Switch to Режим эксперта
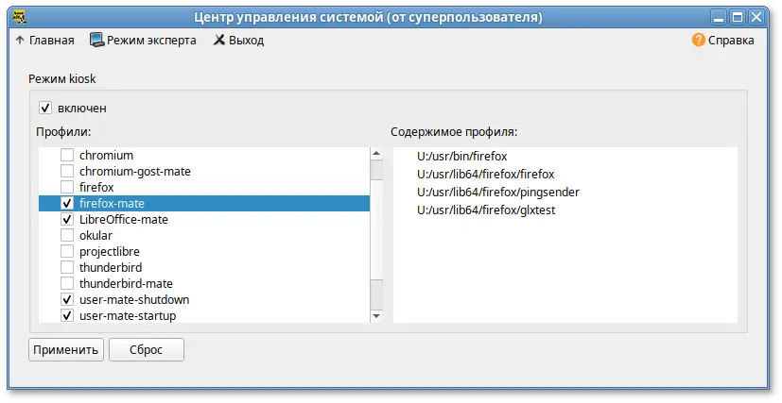782x403 pixels. pos(151,41)
